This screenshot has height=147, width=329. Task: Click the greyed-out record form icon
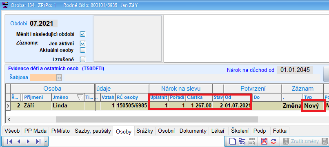coord(251,141)
